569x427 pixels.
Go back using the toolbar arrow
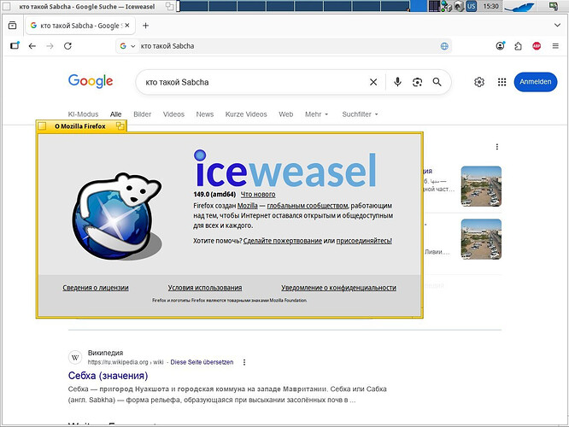32,45
